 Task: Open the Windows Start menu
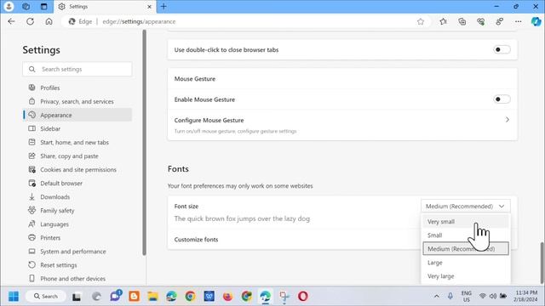pos(14,297)
